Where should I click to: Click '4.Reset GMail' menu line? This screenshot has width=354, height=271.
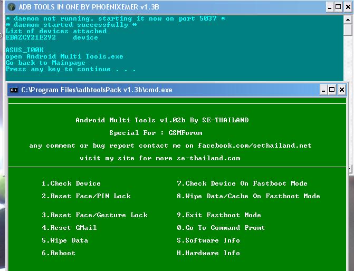69,227
